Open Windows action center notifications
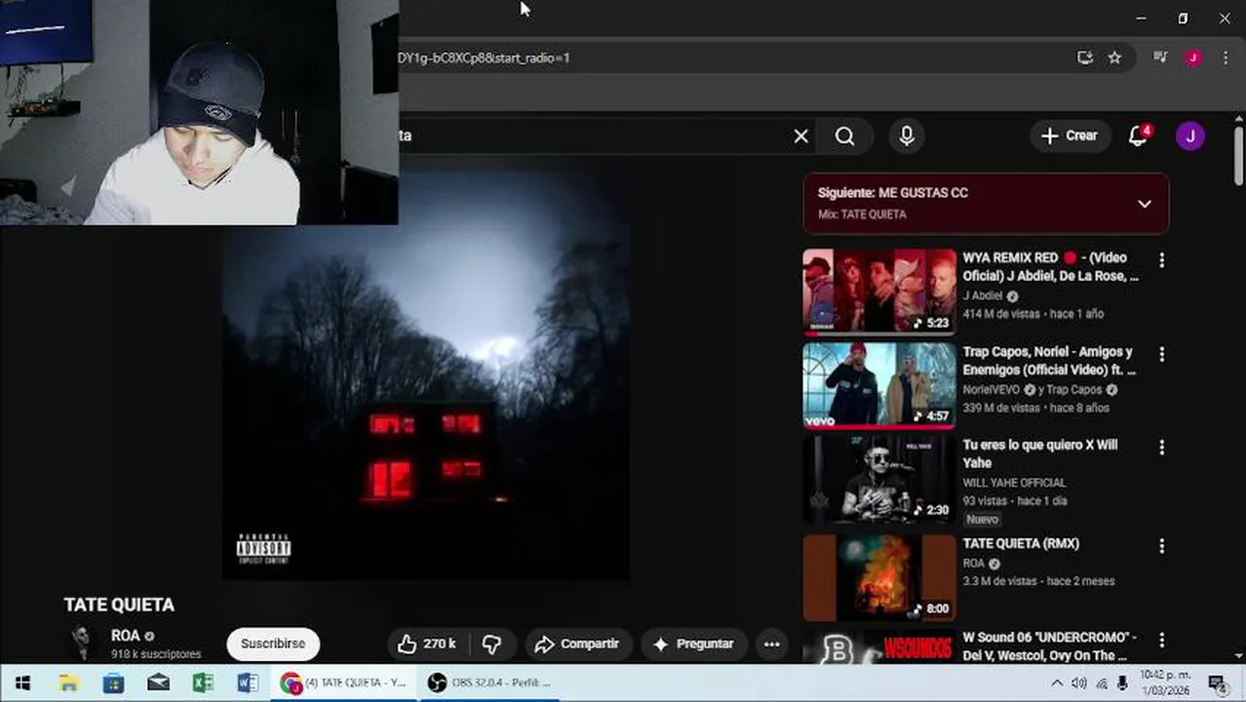Image resolution: width=1246 pixels, height=702 pixels. point(1216,682)
